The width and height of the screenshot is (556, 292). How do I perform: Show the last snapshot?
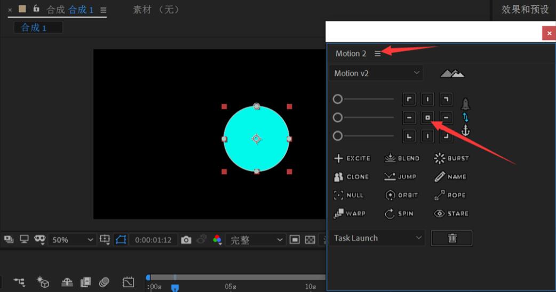202,240
